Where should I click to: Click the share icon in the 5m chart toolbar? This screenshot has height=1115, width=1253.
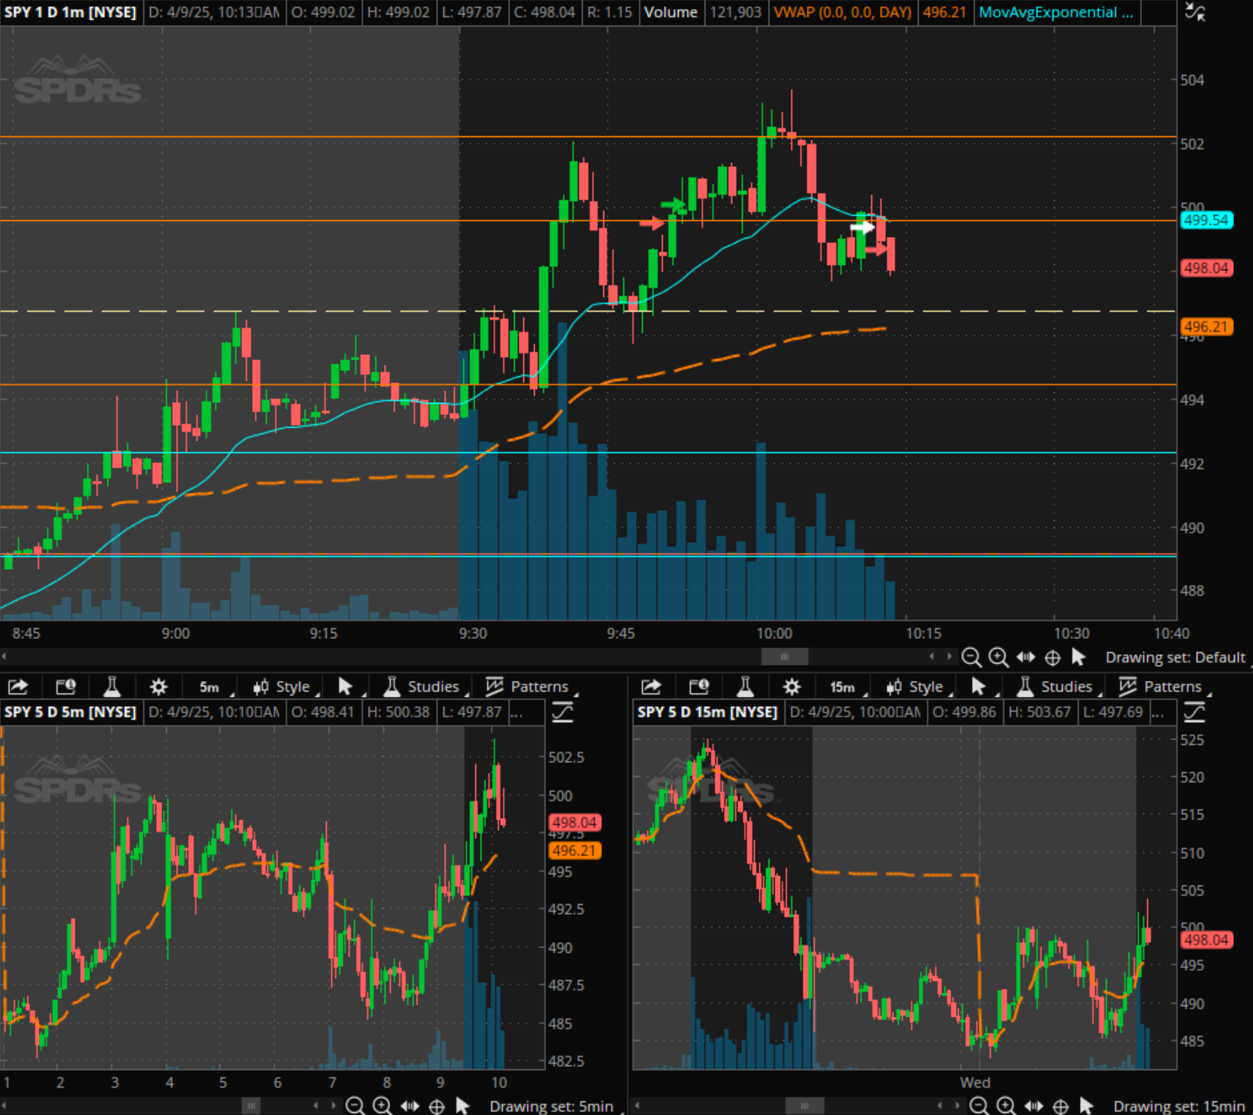pos(18,687)
